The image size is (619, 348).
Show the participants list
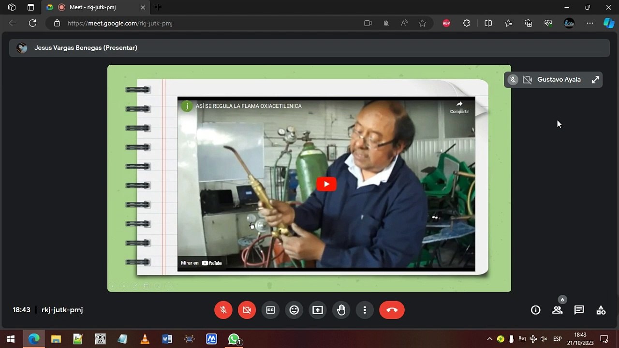click(558, 310)
